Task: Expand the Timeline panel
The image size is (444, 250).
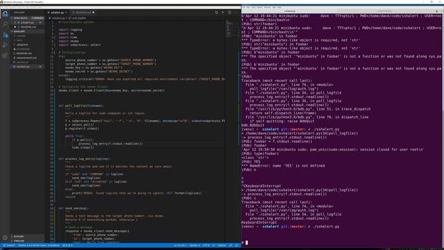Action: click(27, 241)
